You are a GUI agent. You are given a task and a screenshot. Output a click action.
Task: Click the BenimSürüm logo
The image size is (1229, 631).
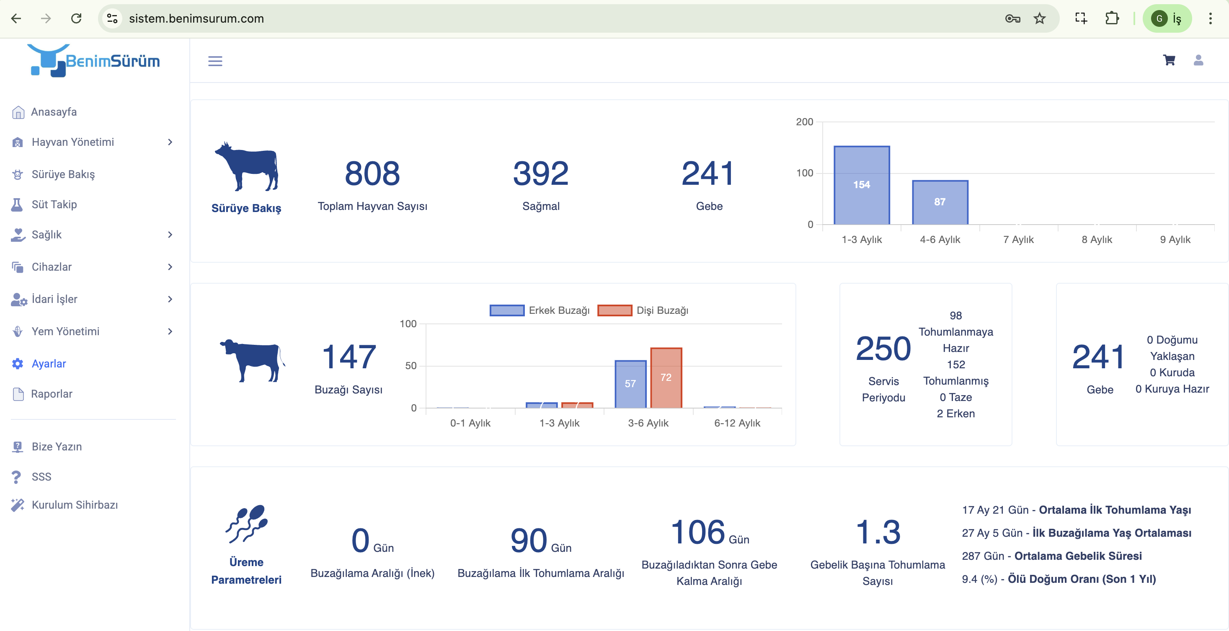tap(94, 61)
